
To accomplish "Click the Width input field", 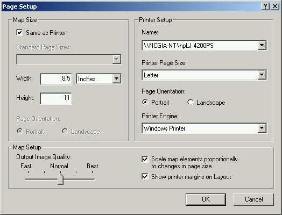I will pyautogui.click(x=56, y=78).
